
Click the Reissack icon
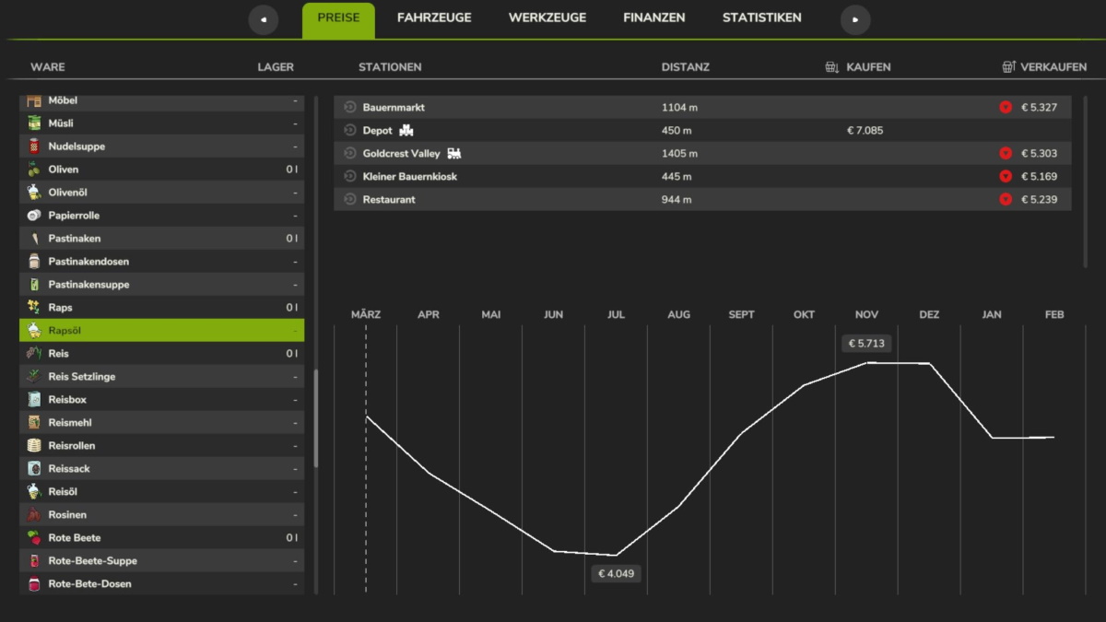pyautogui.click(x=34, y=469)
